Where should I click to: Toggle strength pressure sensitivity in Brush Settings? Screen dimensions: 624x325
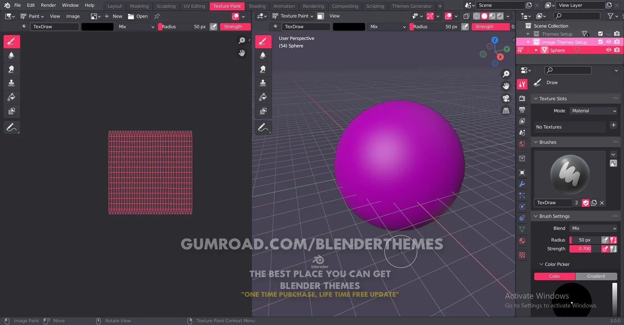click(x=605, y=249)
